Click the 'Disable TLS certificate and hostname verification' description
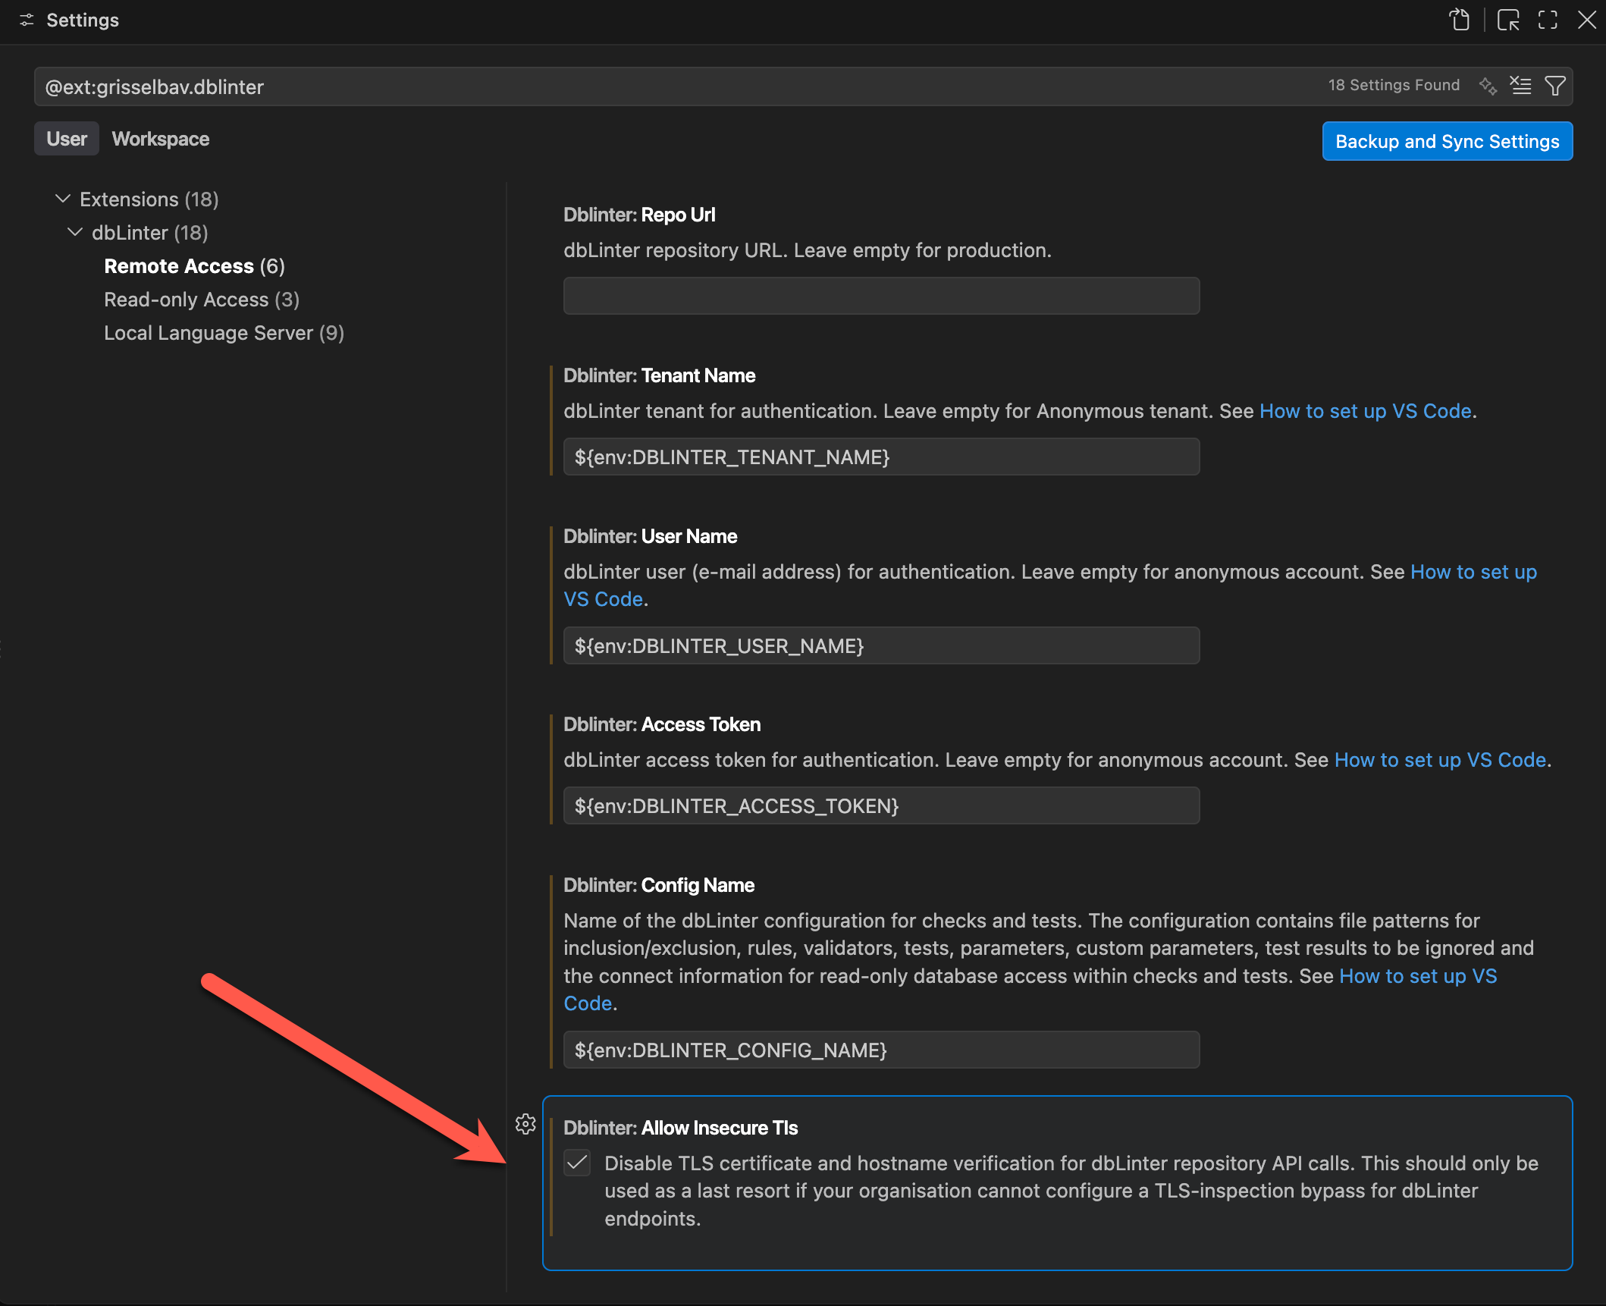This screenshot has height=1306, width=1606. 1071,1191
